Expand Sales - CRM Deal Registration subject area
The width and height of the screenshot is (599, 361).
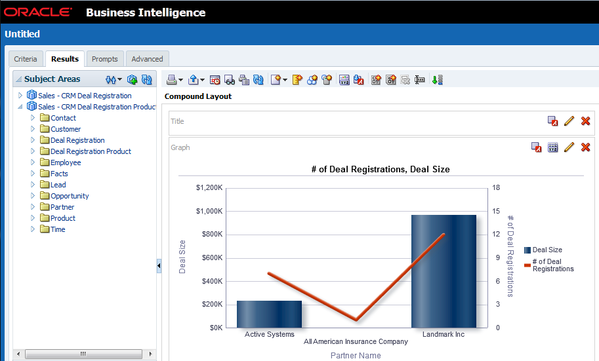tap(20, 96)
